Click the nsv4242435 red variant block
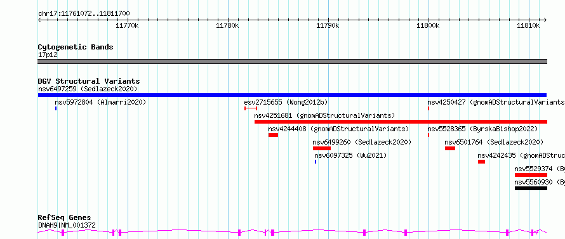 [481, 162]
